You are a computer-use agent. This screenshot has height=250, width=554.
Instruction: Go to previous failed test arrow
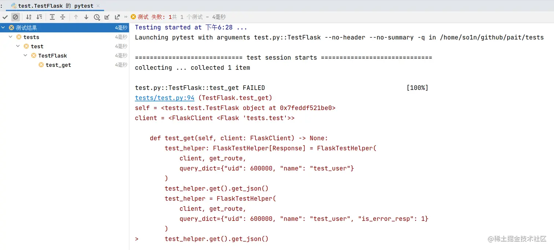click(76, 17)
